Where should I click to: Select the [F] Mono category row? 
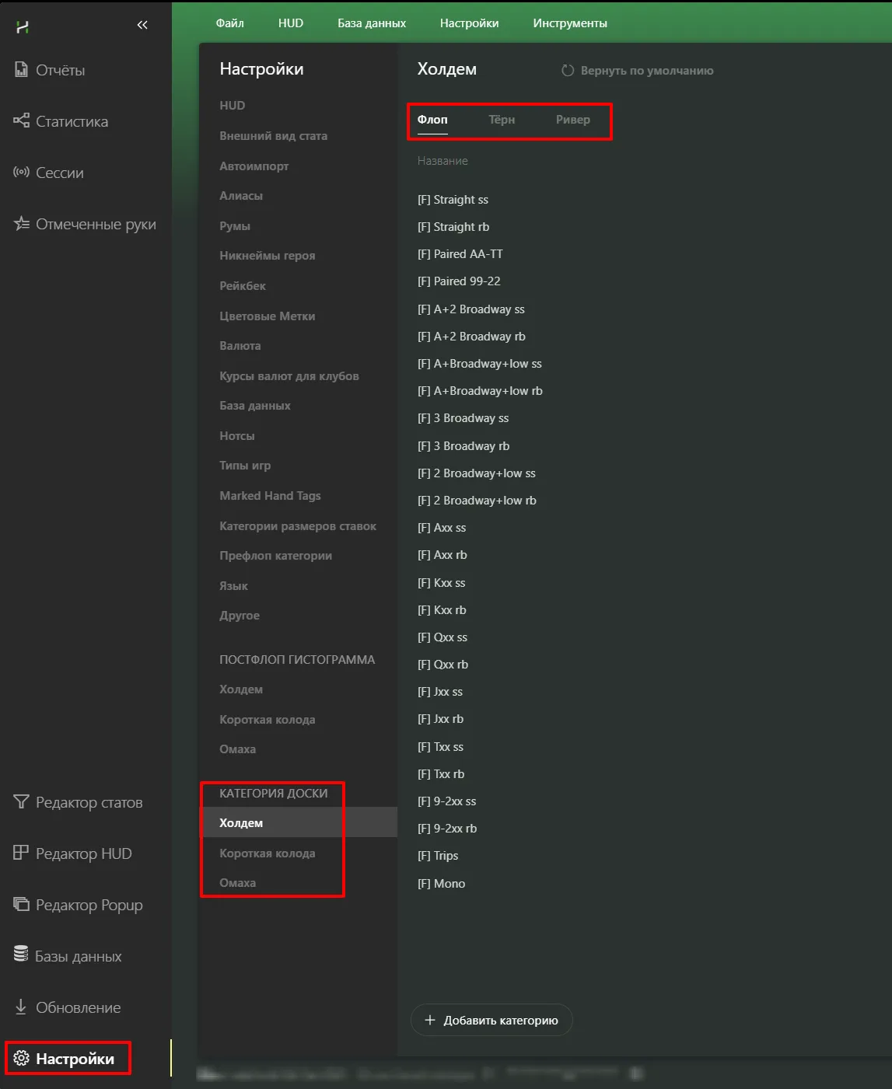[441, 884]
